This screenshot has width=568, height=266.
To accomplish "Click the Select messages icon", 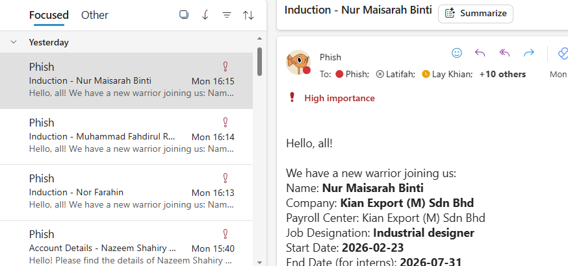I will pyautogui.click(x=183, y=15).
